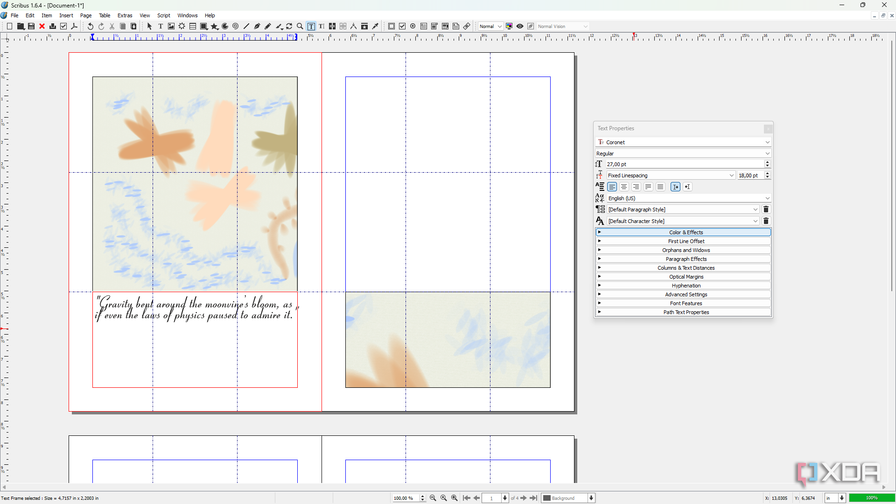This screenshot has width=896, height=504.
Task: Go to the next page arrow
Action: pyautogui.click(x=524, y=498)
